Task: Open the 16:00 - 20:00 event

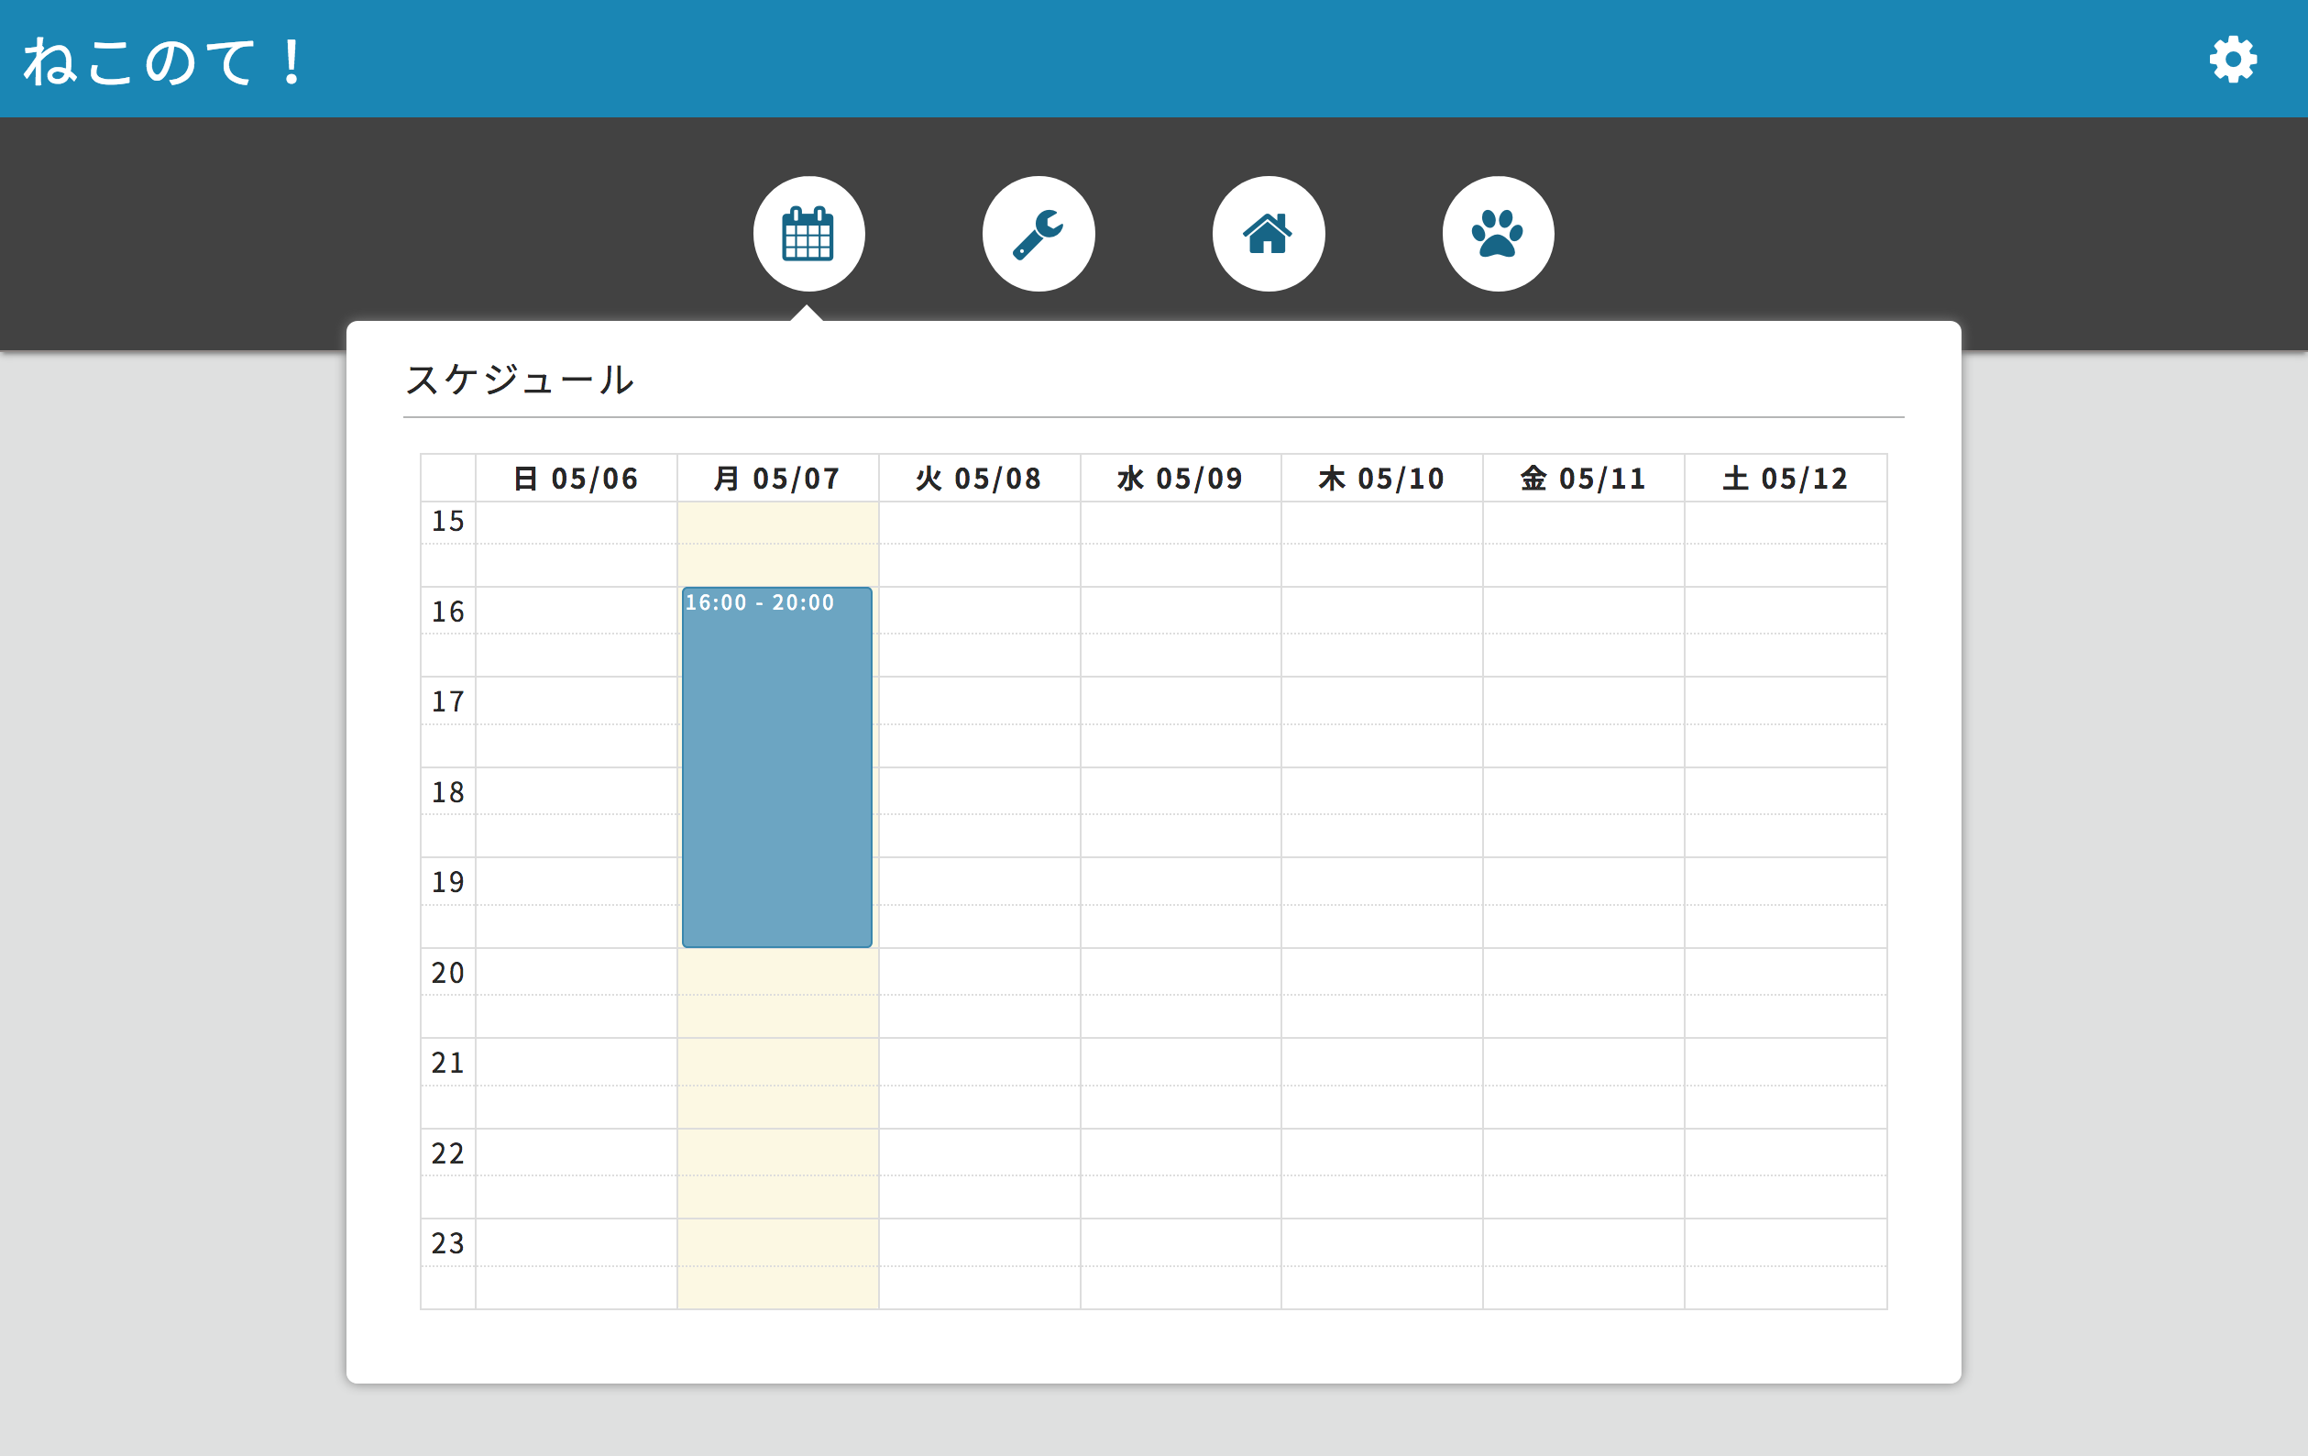Action: (776, 767)
